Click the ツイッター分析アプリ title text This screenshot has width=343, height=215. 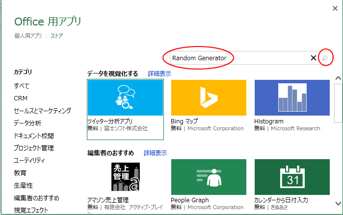click(110, 121)
